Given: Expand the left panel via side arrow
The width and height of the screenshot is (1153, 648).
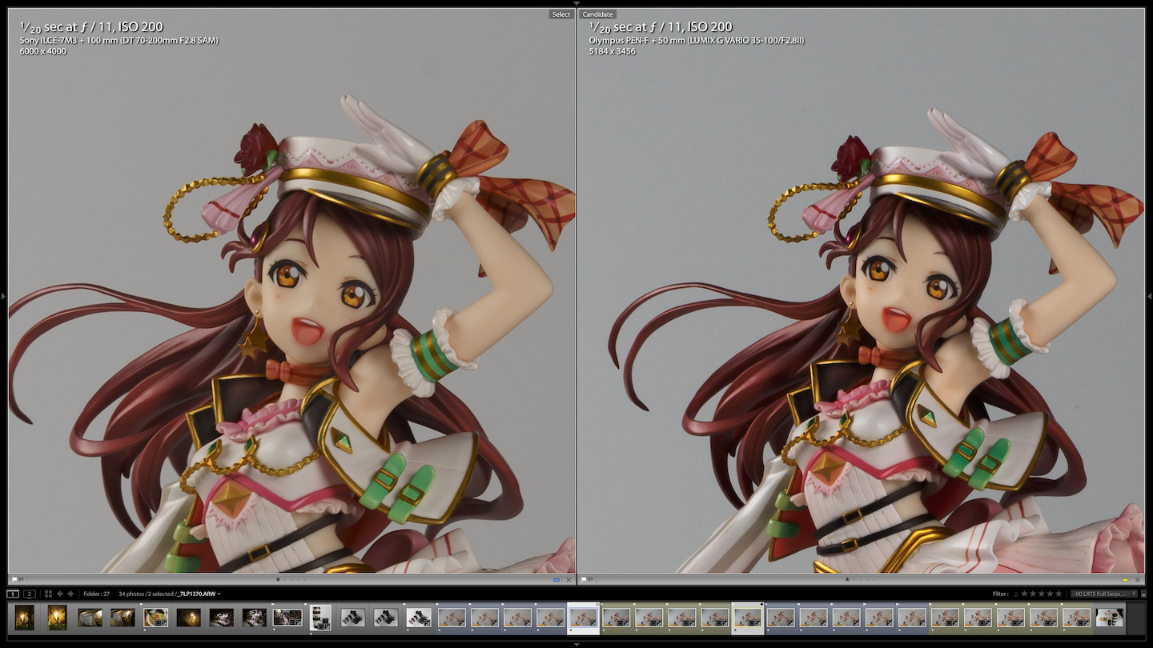Looking at the screenshot, I should 2,296.
